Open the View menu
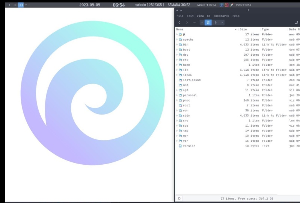Screen dimensions: 300x203 click(x=201, y=16)
